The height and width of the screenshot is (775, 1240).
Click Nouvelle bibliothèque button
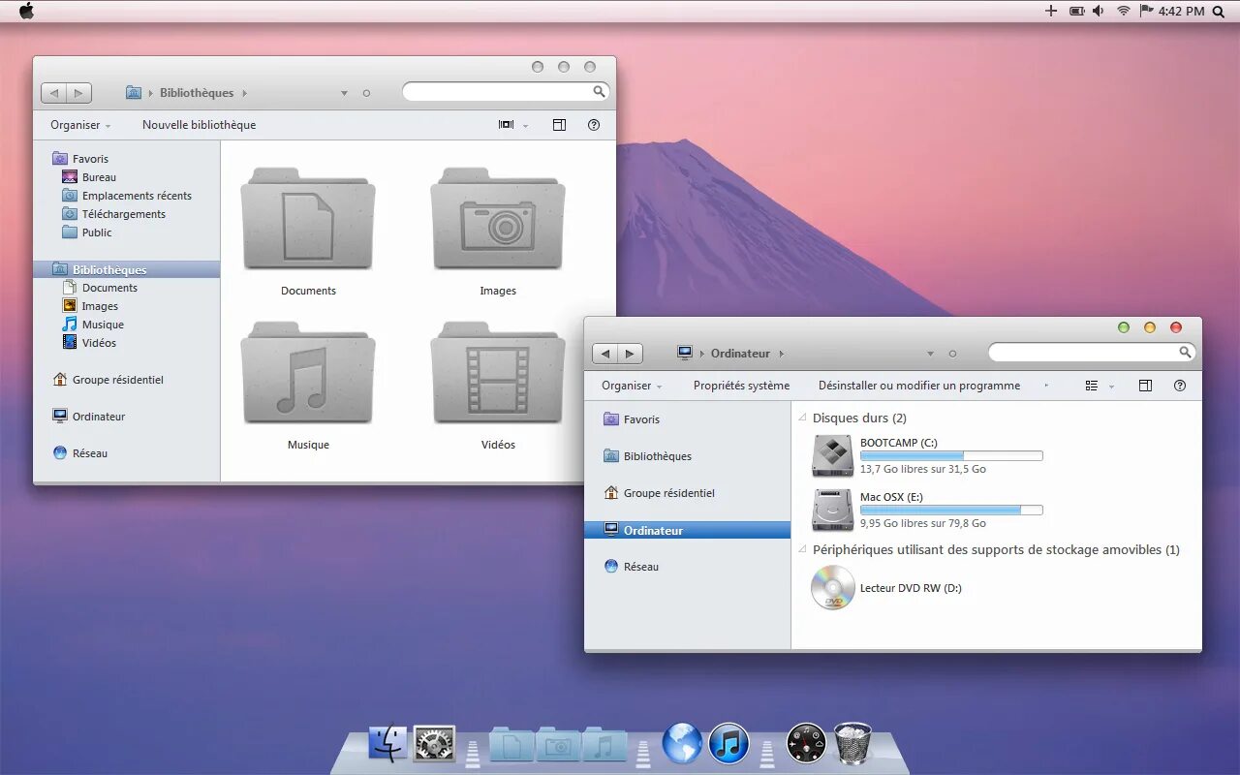coord(199,125)
